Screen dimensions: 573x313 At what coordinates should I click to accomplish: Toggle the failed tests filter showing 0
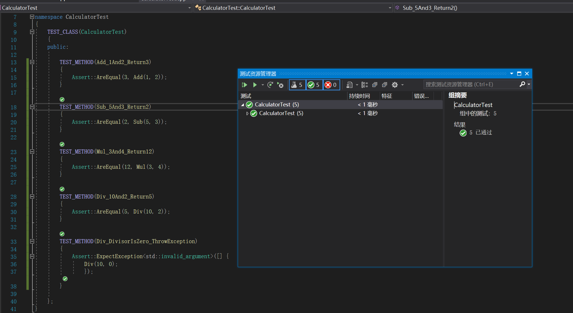click(331, 85)
